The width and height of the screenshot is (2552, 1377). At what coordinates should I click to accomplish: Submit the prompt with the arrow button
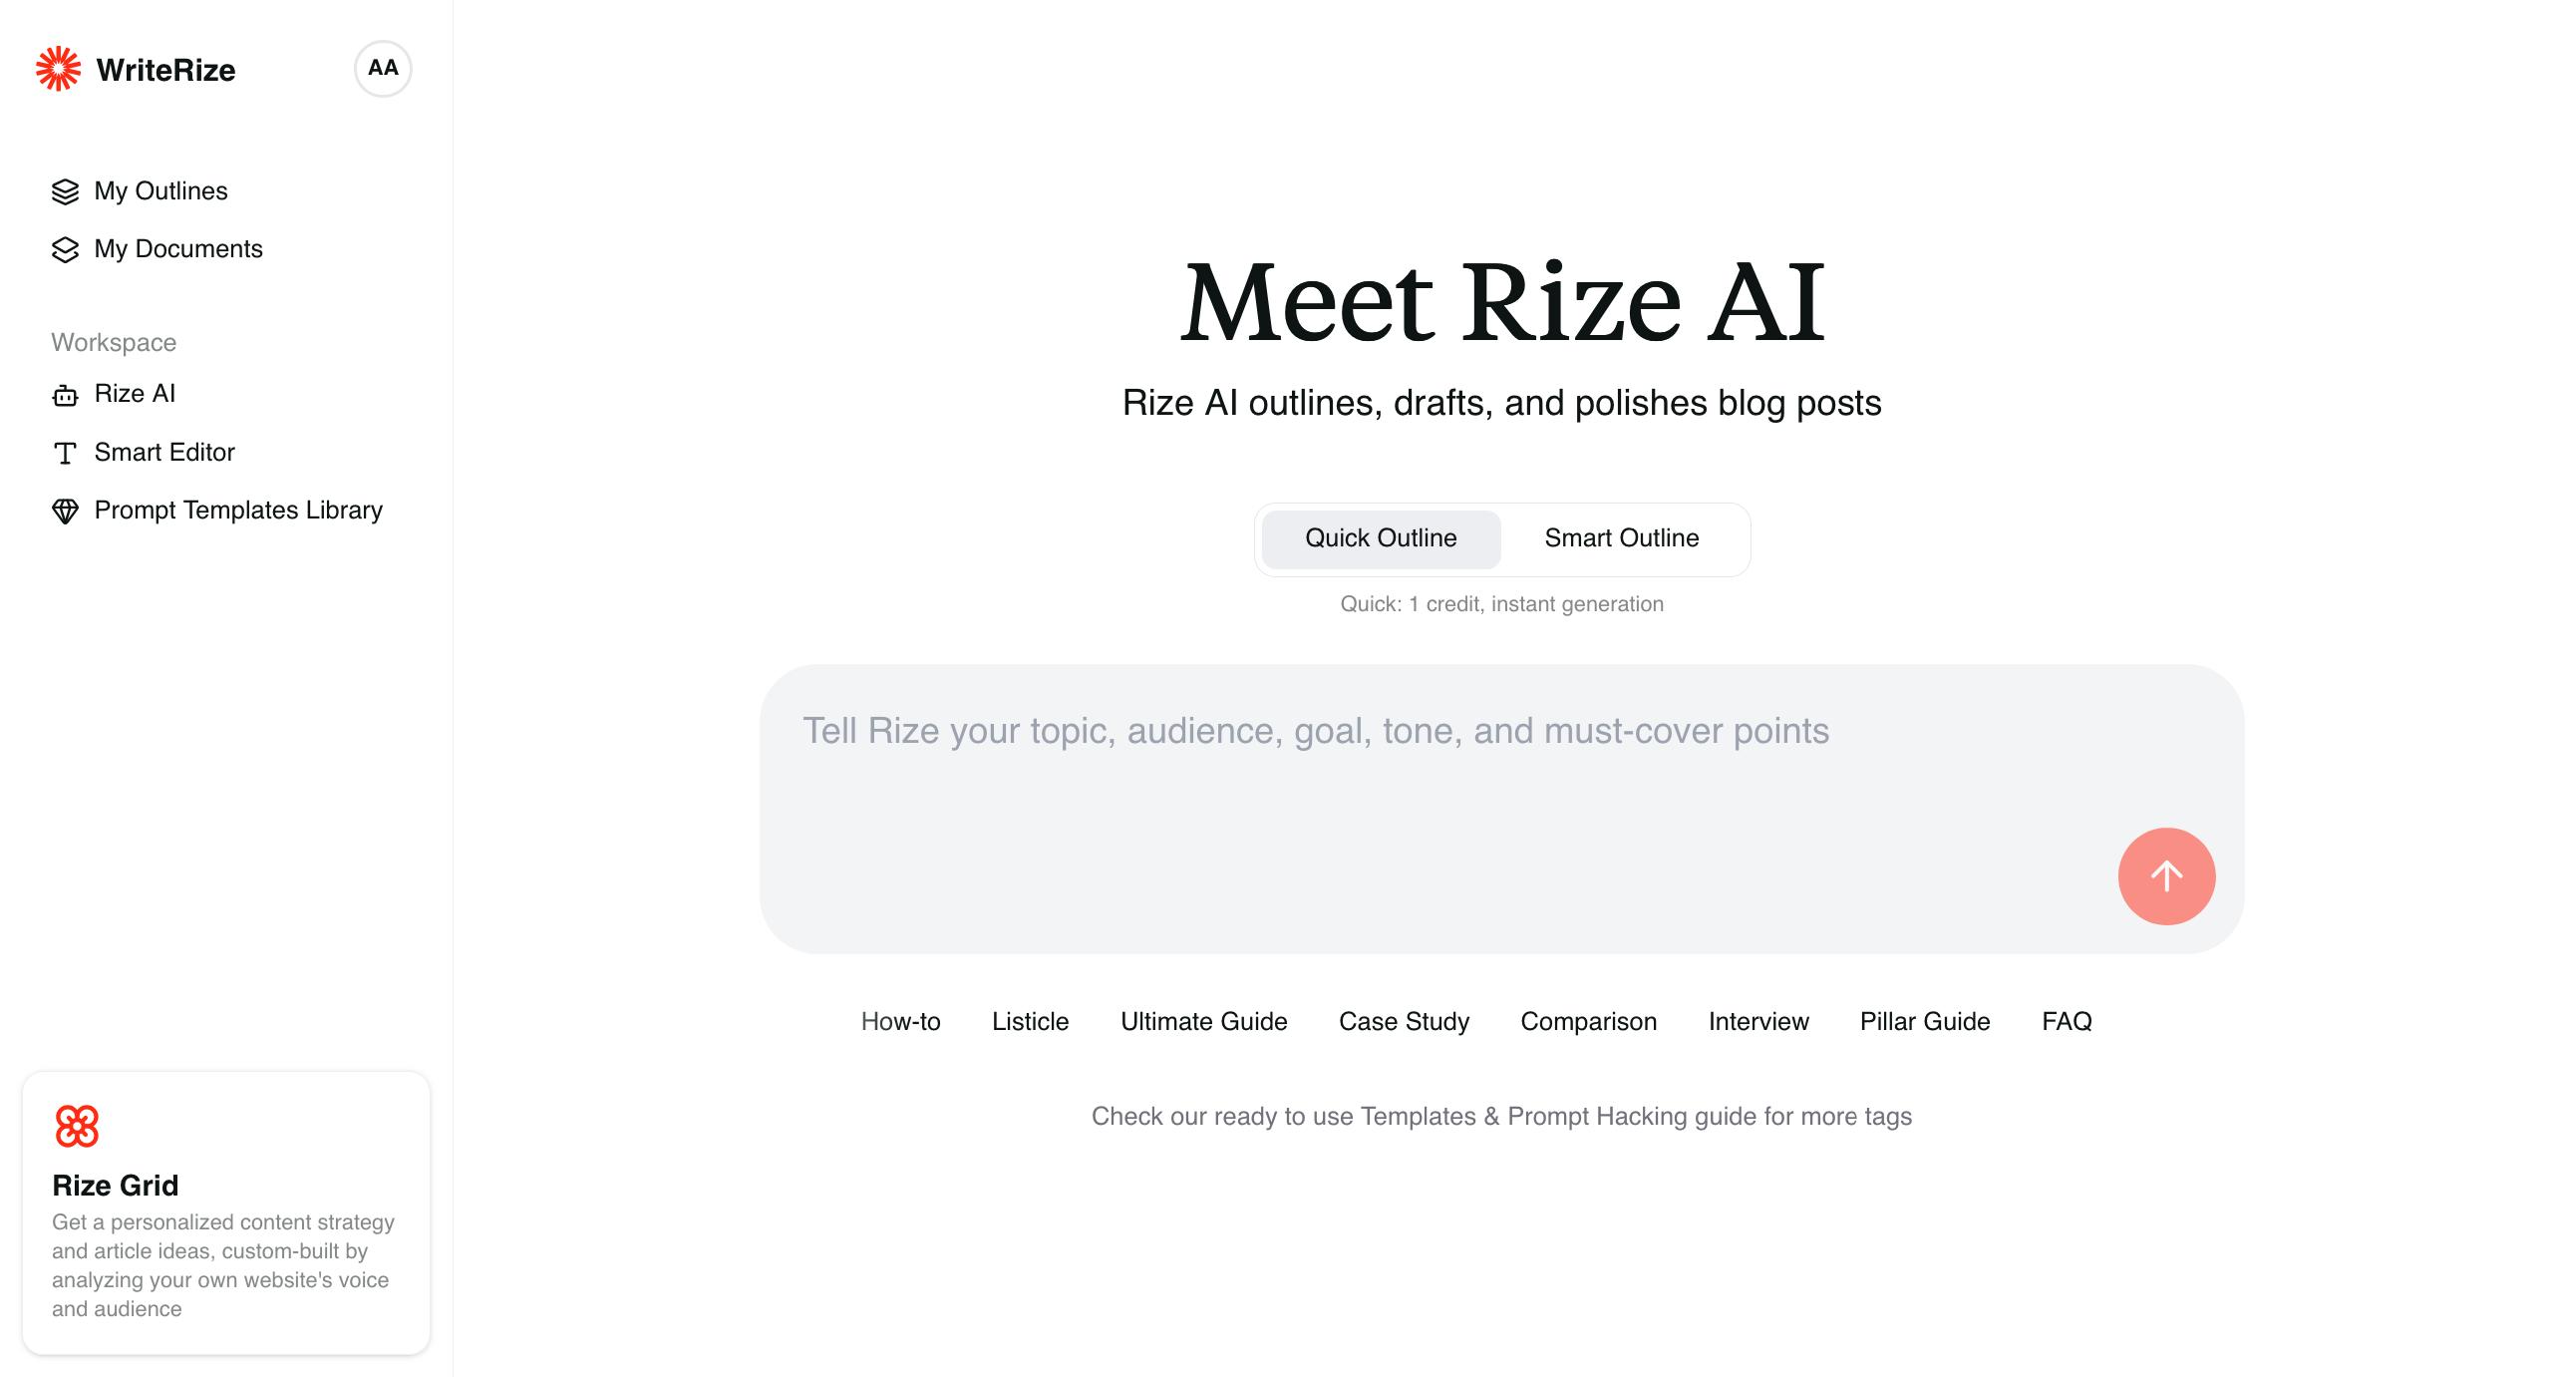2166,876
